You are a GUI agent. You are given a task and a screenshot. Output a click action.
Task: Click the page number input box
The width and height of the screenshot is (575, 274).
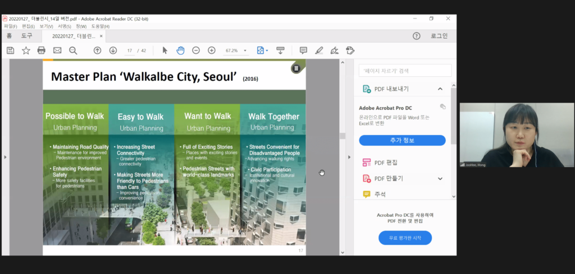pyautogui.click(x=130, y=50)
